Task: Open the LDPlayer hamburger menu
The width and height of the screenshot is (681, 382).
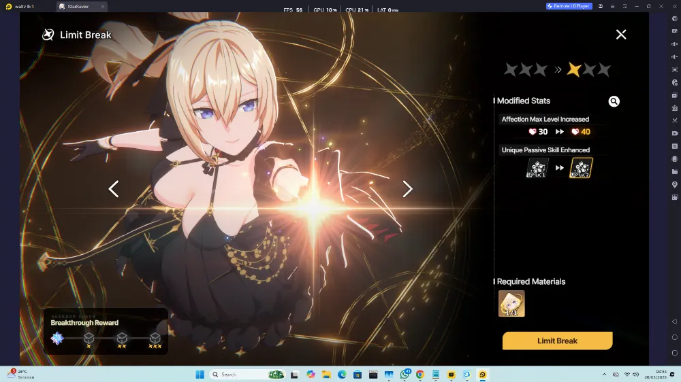Action: pos(612,6)
